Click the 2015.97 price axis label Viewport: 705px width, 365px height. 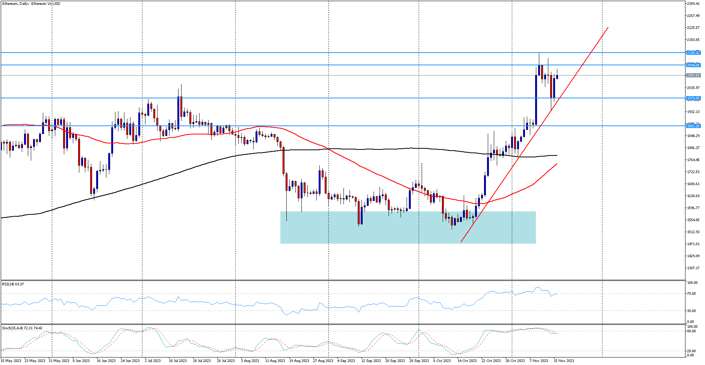pyautogui.click(x=693, y=88)
